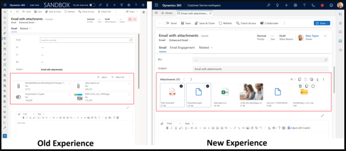Open more options for data-export.csv in old grid
This screenshot has width=346, height=151.
[129, 84]
